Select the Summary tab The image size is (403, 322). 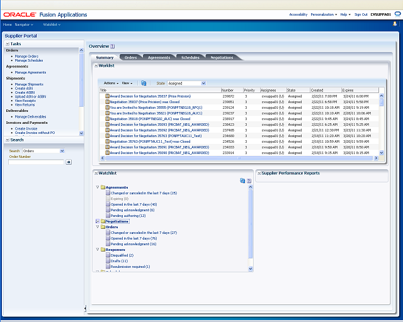[x=105, y=57]
